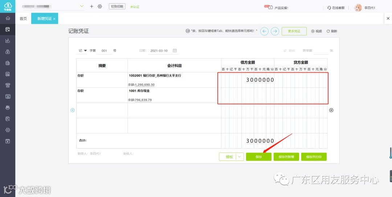
Task: Open the line chart icon in sidebar
Action: 8,40
